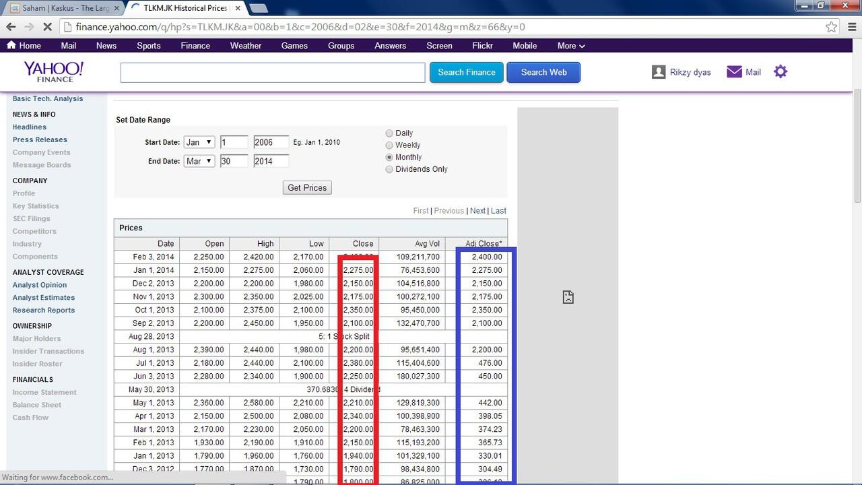Click Rikzy dyas profile avatar
Viewport: 862px width, 485px height.
pos(659,71)
